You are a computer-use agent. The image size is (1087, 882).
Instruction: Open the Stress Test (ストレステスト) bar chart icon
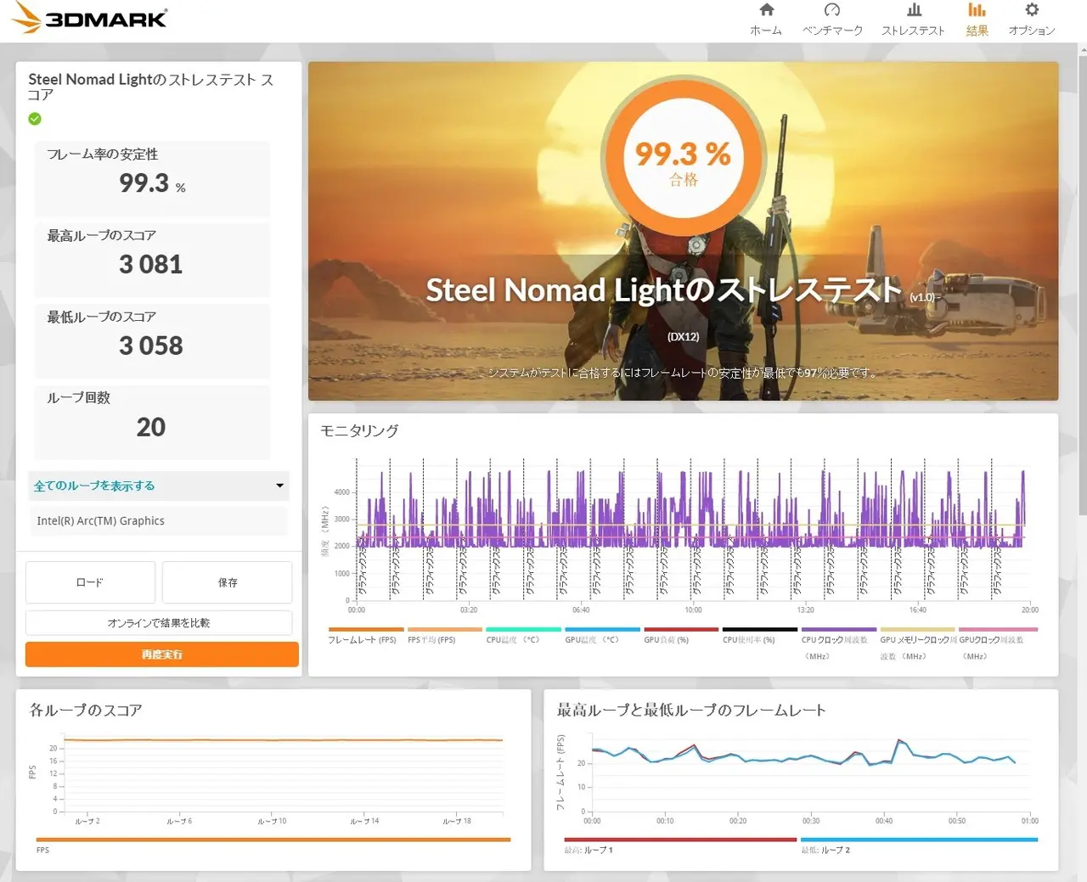click(913, 11)
